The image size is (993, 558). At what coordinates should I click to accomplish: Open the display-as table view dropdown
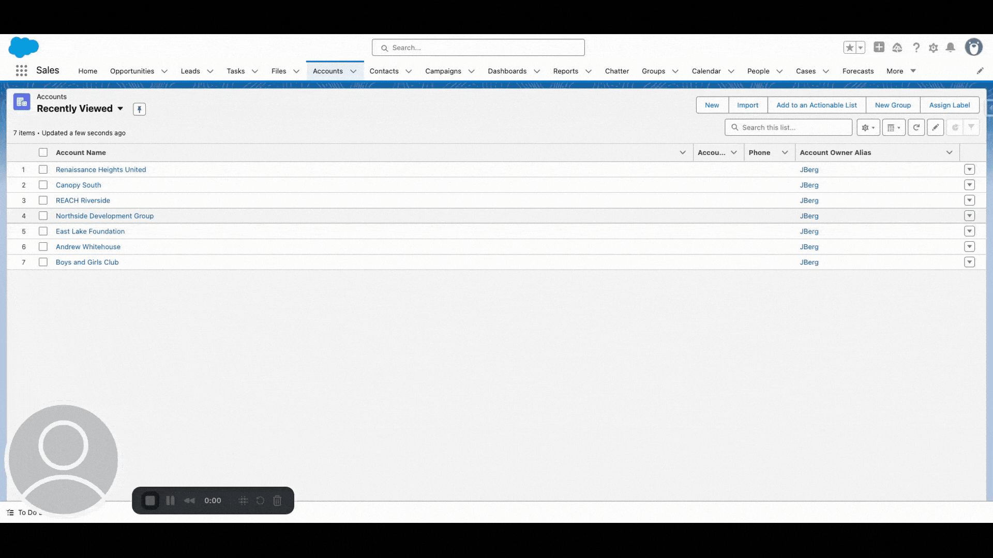coord(893,127)
